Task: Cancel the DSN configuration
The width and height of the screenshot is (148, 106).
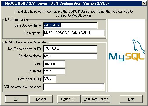Action: click(x=41, y=99)
